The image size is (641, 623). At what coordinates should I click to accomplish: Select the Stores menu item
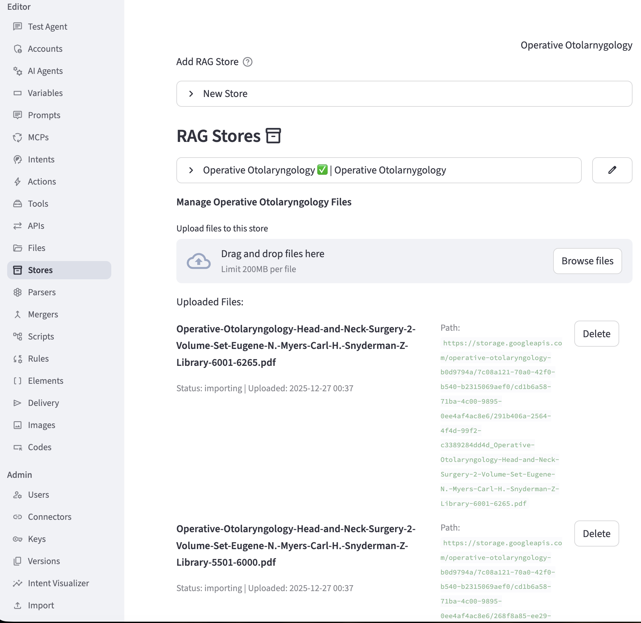(x=40, y=270)
